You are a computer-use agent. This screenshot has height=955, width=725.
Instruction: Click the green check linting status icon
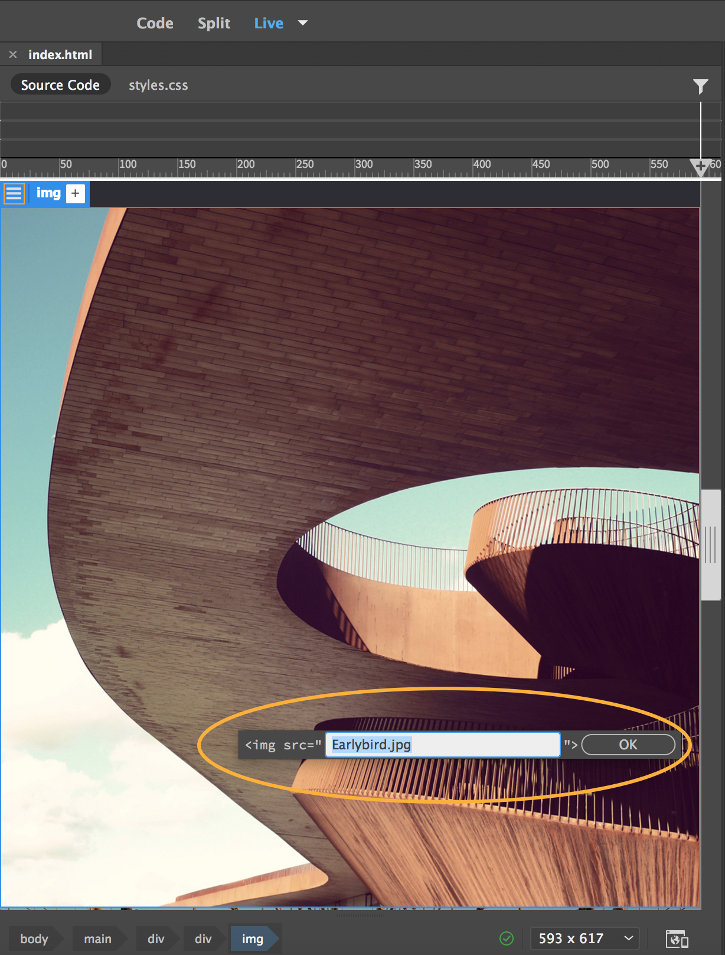[507, 938]
